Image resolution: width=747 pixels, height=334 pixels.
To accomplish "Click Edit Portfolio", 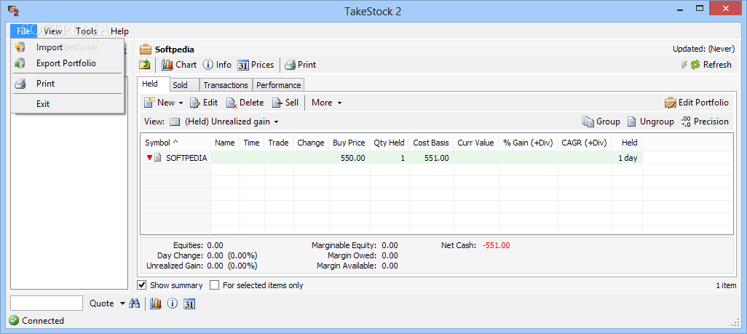I will [x=697, y=103].
